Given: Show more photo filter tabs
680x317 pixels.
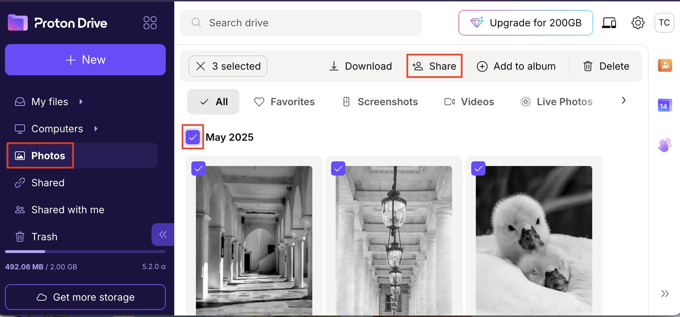Looking at the screenshot, I should point(623,101).
